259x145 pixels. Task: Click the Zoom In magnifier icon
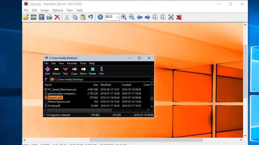pyautogui.click(x=124, y=17)
